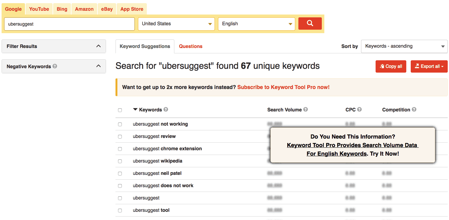Tick the select-all keywords checkbox

tap(120, 110)
